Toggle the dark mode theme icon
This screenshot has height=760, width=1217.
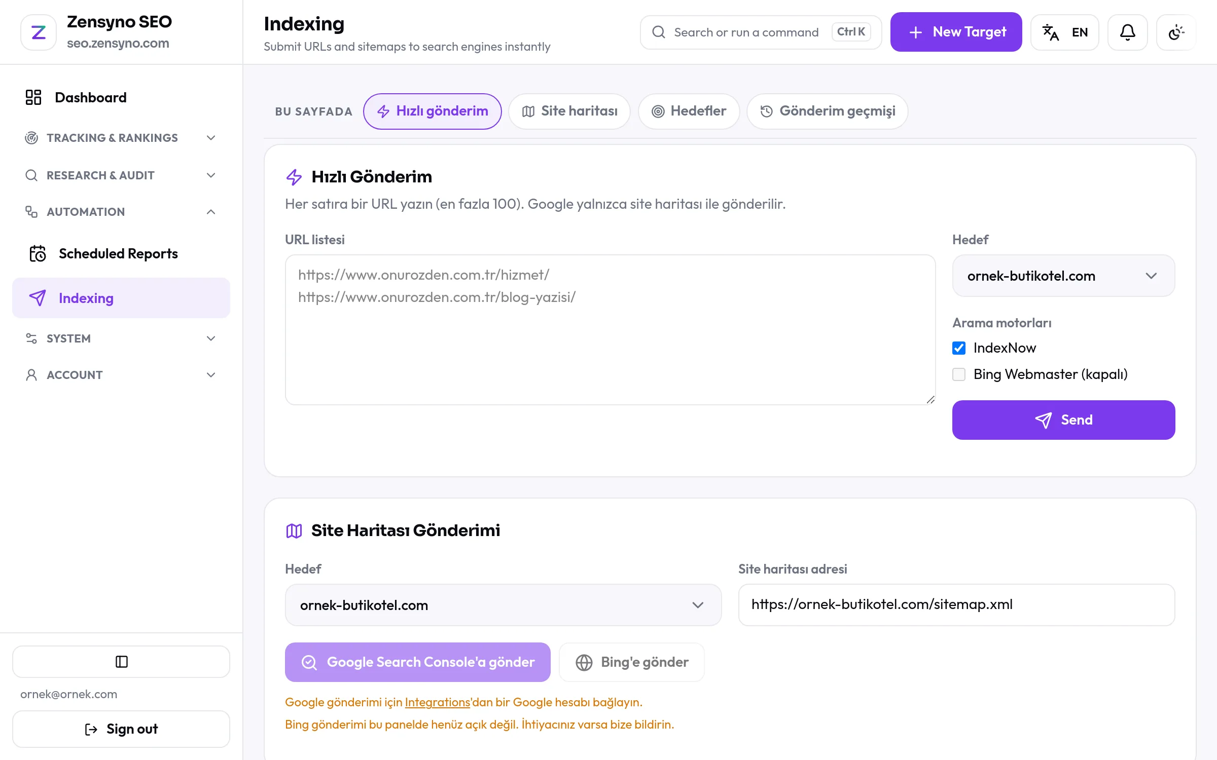pos(1176,32)
